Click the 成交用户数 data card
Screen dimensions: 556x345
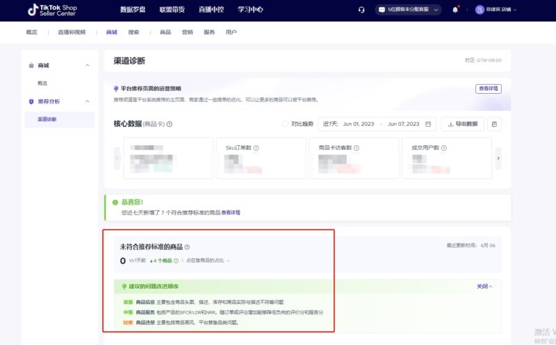pyautogui.click(x=447, y=158)
